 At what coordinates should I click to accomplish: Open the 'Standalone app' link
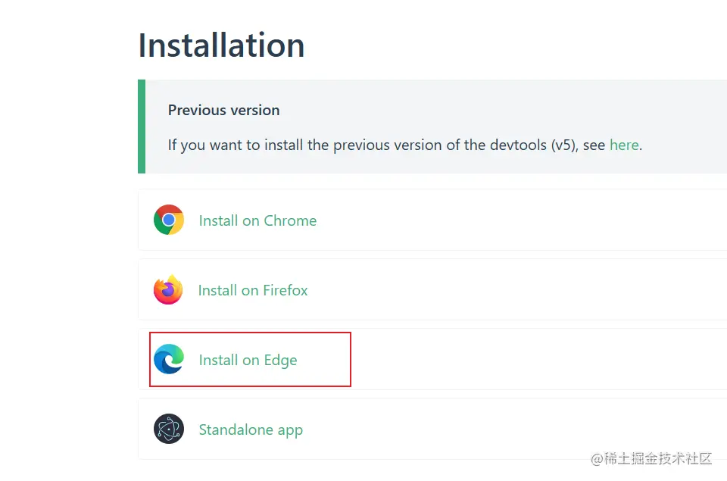[x=251, y=429]
